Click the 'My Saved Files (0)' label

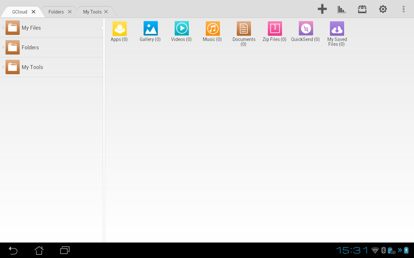click(337, 42)
